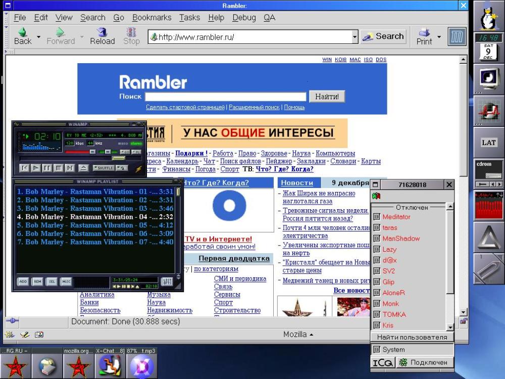
Task: Toggle Winamp repeat mode button
Action: pyautogui.click(x=122, y=168)
